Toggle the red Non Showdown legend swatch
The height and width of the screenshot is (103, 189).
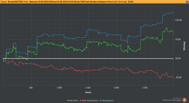click(x=80, y=101)
